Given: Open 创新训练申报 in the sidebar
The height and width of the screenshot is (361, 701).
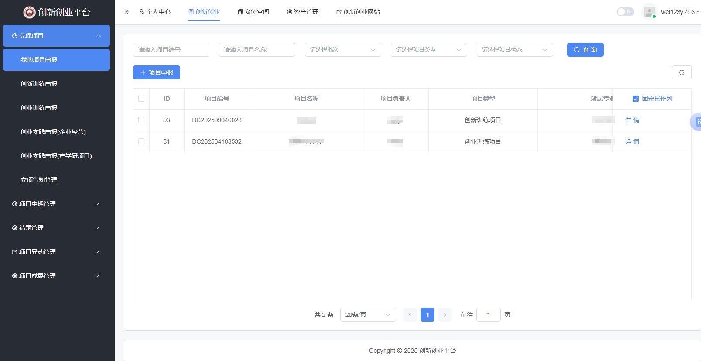Looking at the screenshot, I should click(x=39, y=84).
